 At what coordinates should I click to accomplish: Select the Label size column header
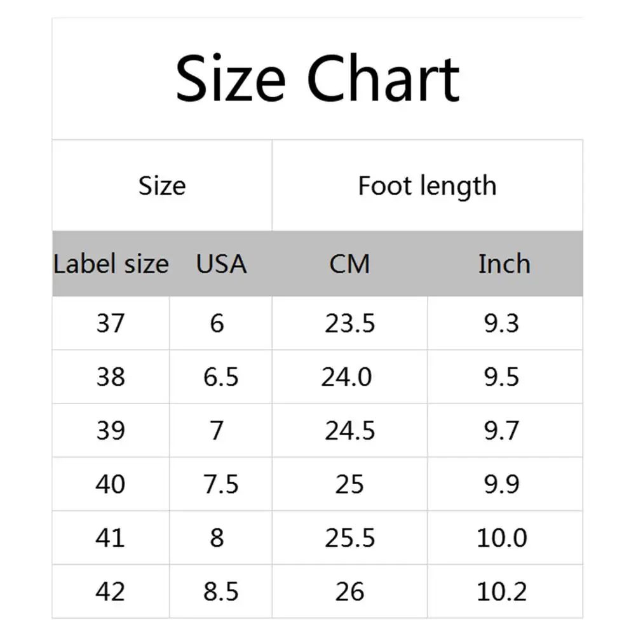(x=111, y=264)
